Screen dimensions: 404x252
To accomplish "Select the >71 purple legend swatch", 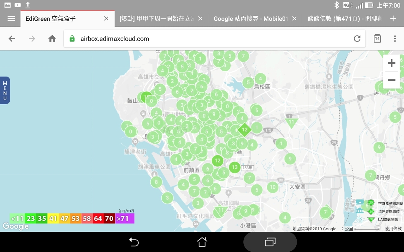I will tap(125, 218).
